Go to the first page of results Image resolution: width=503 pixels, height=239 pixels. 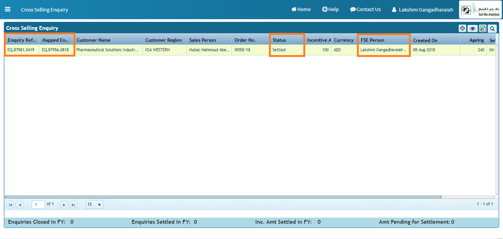tap(10, 205)
